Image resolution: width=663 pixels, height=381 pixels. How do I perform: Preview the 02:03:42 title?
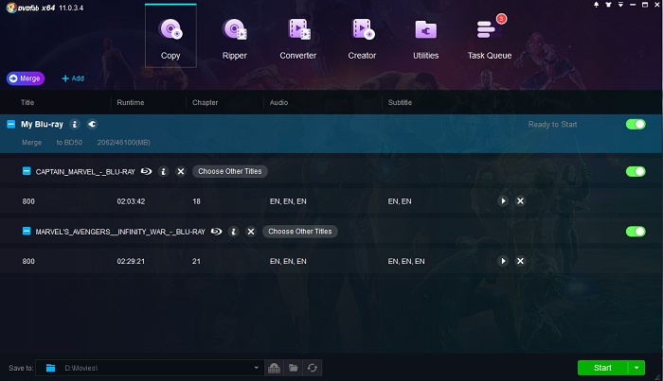click(503, 200)
